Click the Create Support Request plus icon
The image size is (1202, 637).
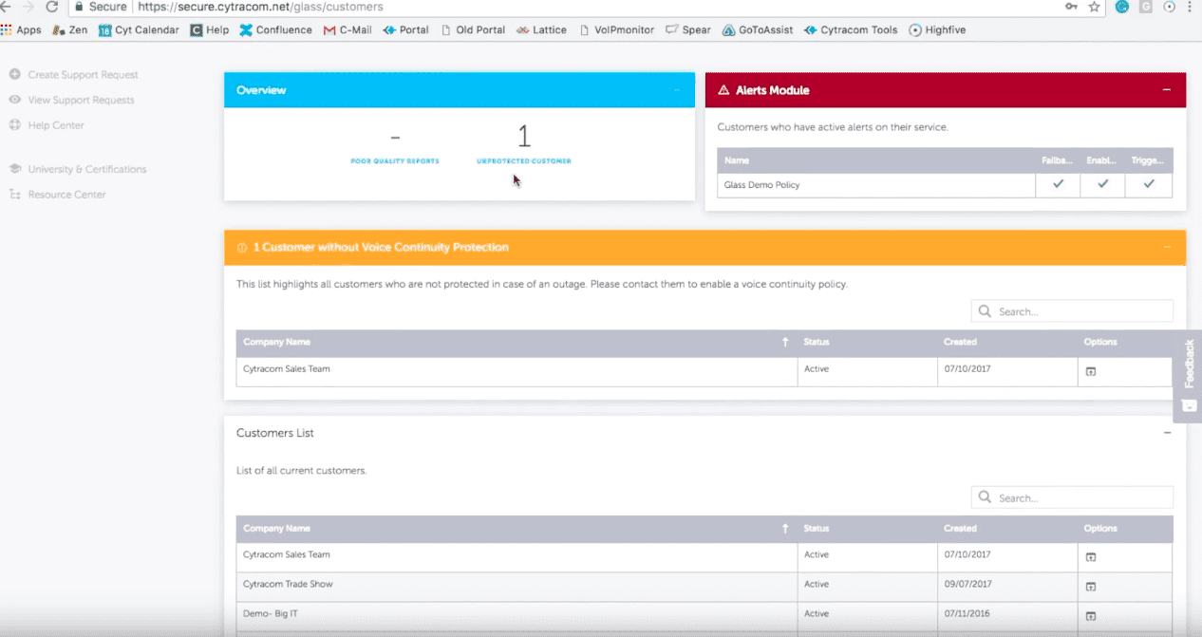click(15, 74)
